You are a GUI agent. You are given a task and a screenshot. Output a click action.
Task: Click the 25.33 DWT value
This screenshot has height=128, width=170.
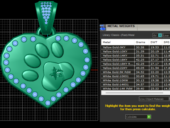point(155,89)
